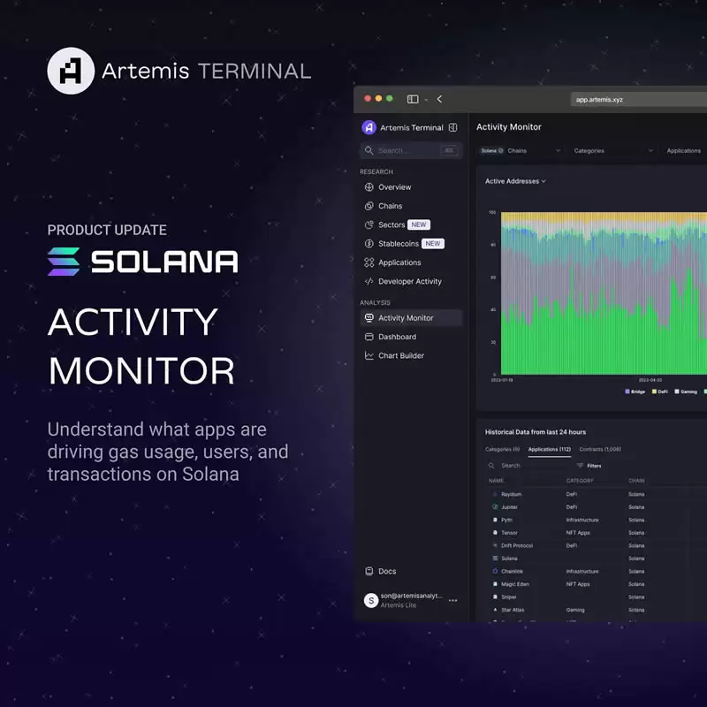Screen dimensions: 707x707
Task: Toggle the Gaming legend series
Action: pyautogui.click(x=686, y=392)
